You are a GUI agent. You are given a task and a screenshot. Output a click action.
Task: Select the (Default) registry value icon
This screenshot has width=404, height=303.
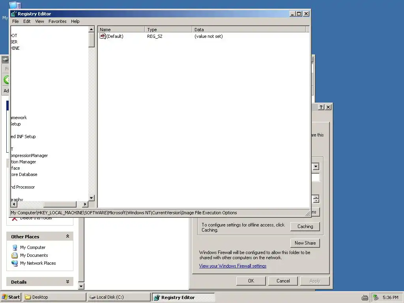point(103,36)
